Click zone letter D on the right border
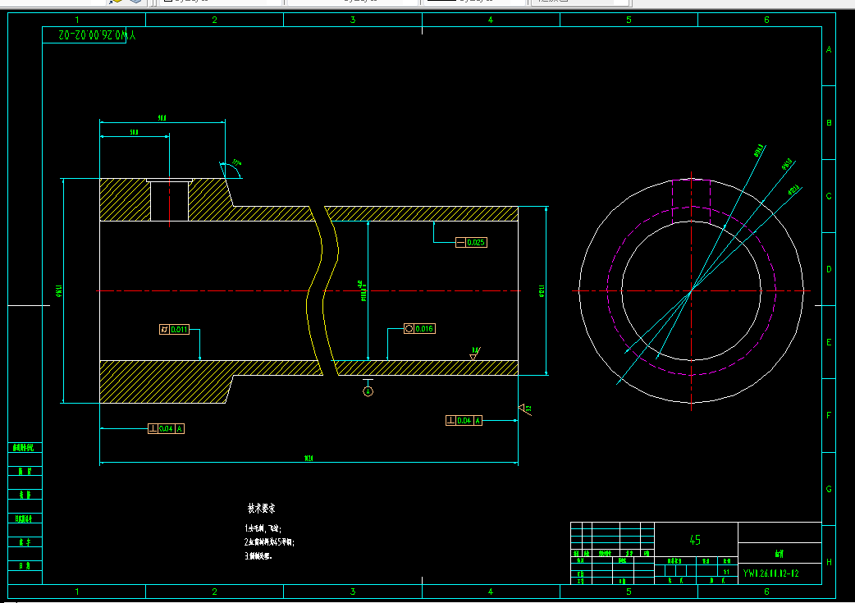This screenshot has height=603, width=855. point(829,269)
